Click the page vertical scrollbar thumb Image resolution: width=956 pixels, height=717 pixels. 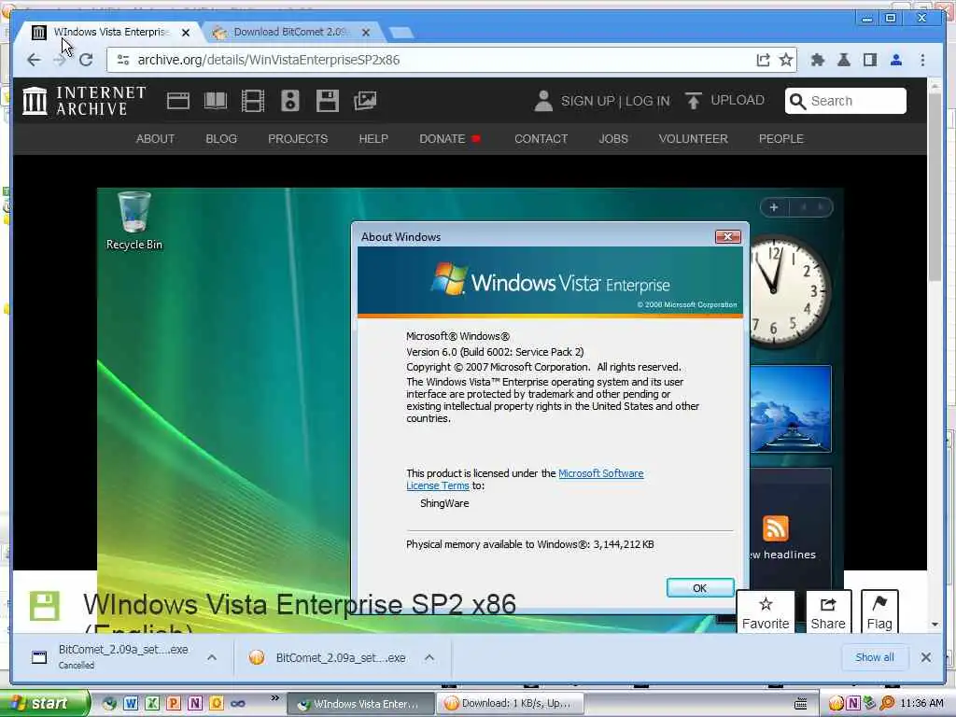tap(935, 187)
